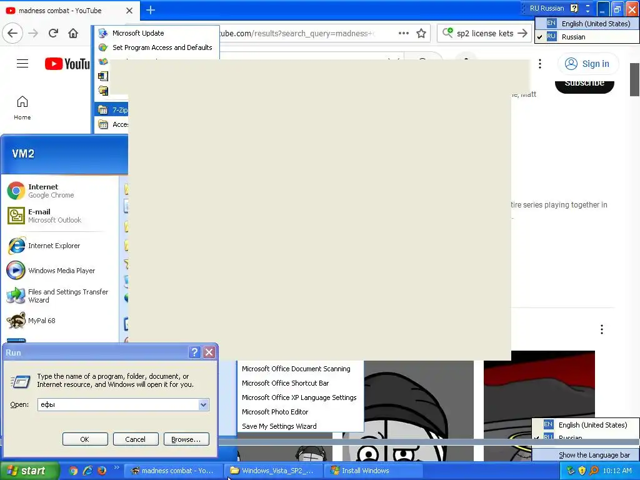Click Internet Explorer icon in Quick Launch
The image size is (640, 480).
(87, 471)
